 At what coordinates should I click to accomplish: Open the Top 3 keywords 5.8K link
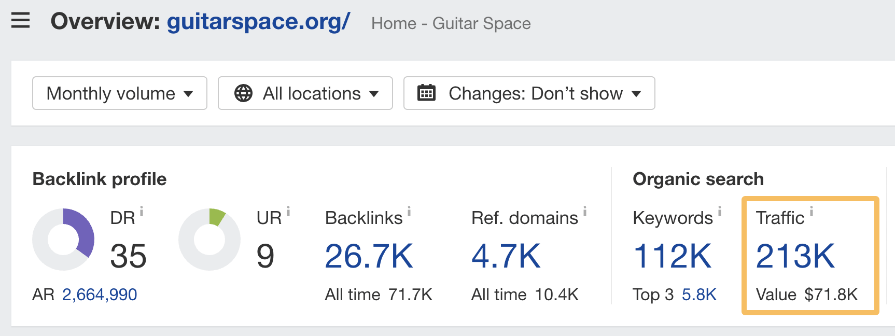point(698,294)
